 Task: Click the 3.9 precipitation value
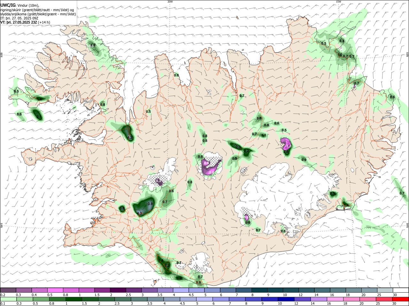(x=150, y=204)
